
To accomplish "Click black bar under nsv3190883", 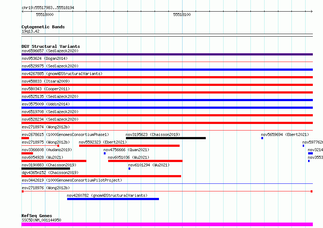I will (46, 169).
